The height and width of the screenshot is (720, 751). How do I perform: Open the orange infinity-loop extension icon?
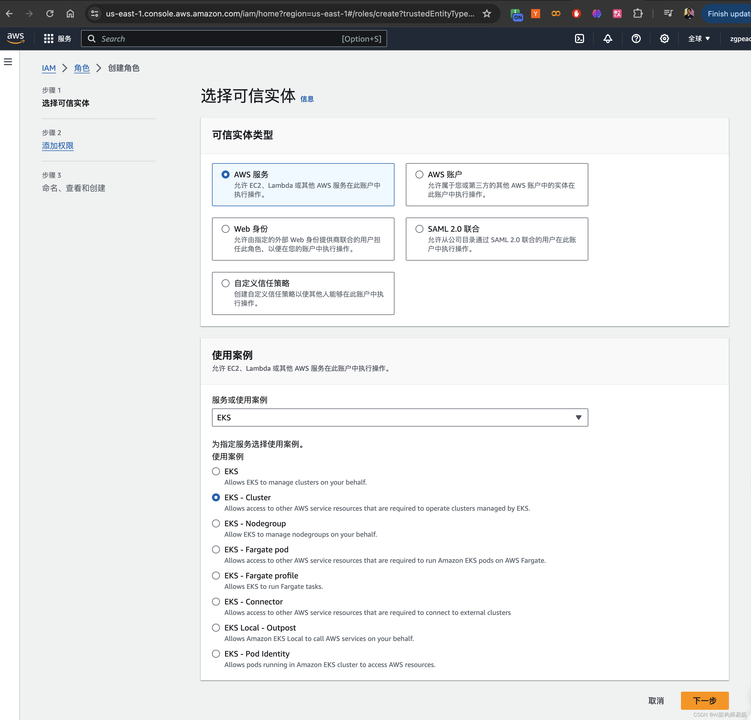point(556,14)
